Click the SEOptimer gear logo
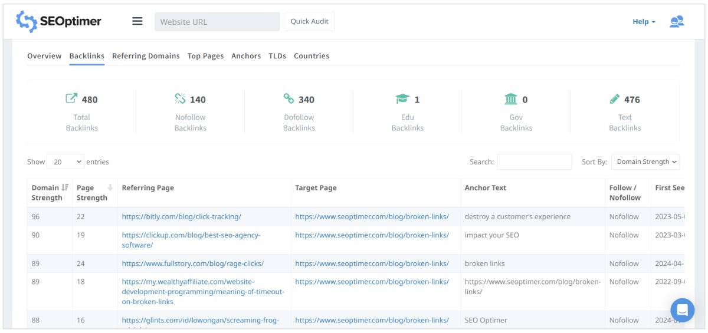 (26, 22)
